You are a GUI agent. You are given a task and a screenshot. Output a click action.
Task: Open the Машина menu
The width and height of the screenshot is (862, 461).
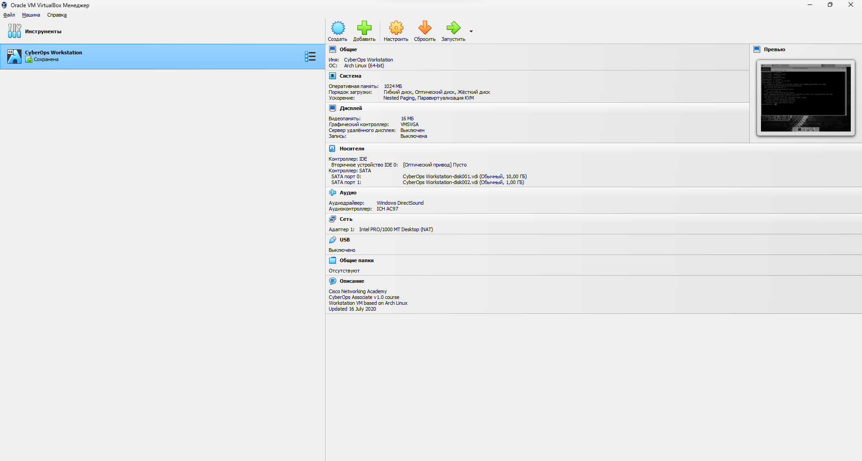pyautogui.click(x=31, y=15)
